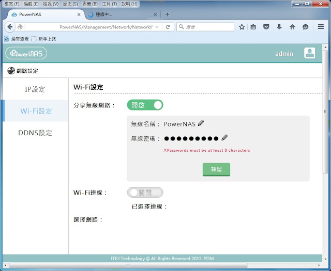Minimize the browser window
Image resolution: width=331 pixels, height=271 pixels.
[x=297, y=4]
